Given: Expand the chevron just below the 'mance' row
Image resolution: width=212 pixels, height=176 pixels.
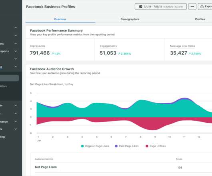Looking at the screenshot, I should click(16, 129).
